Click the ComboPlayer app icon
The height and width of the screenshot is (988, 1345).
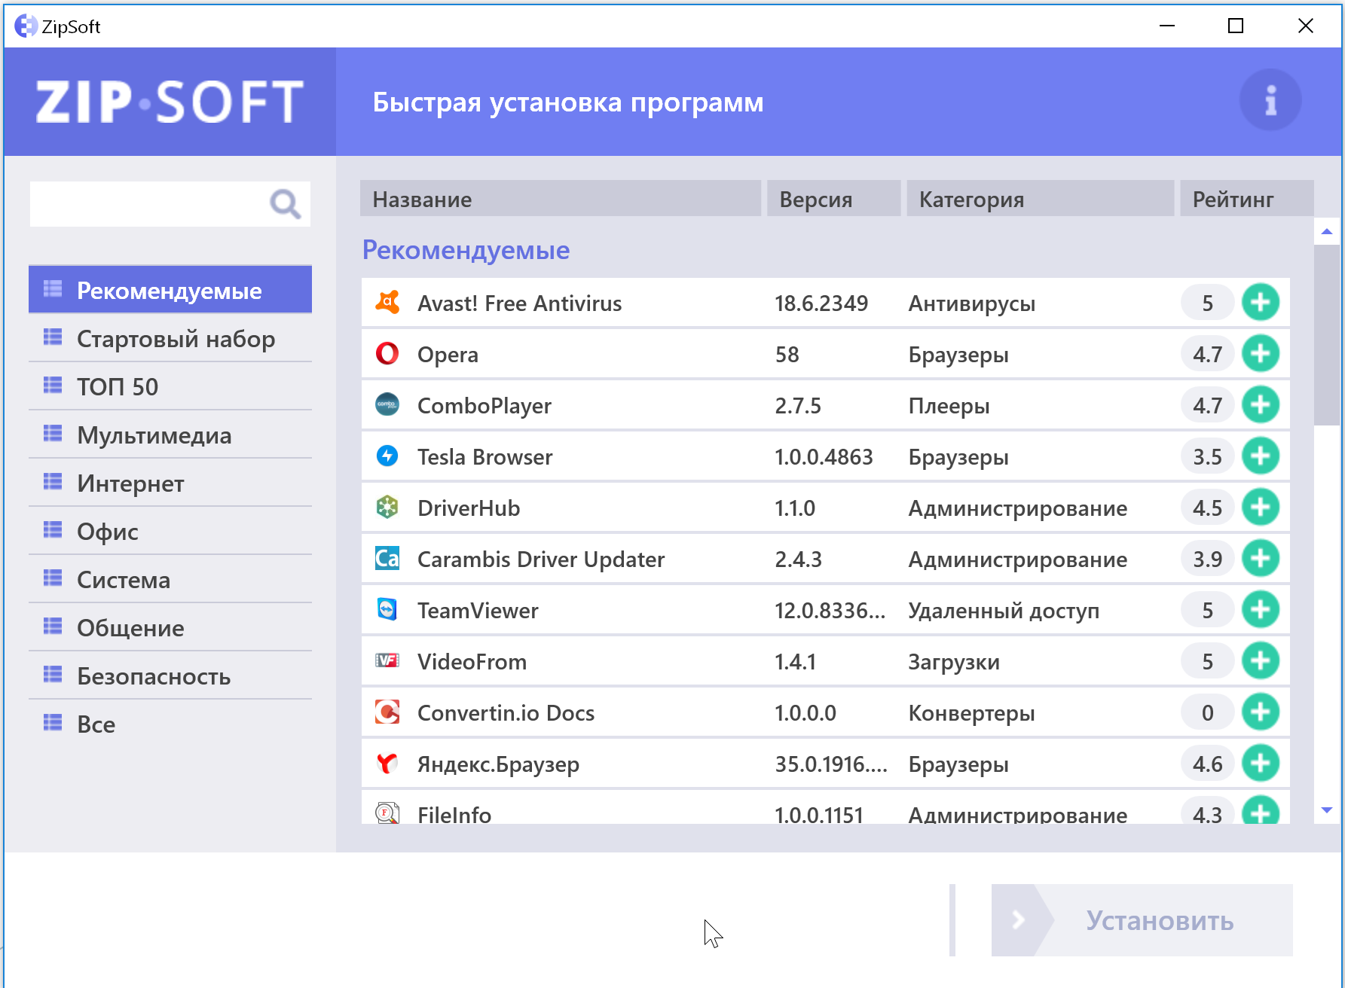pyautogui.click(x=387, y=405)
